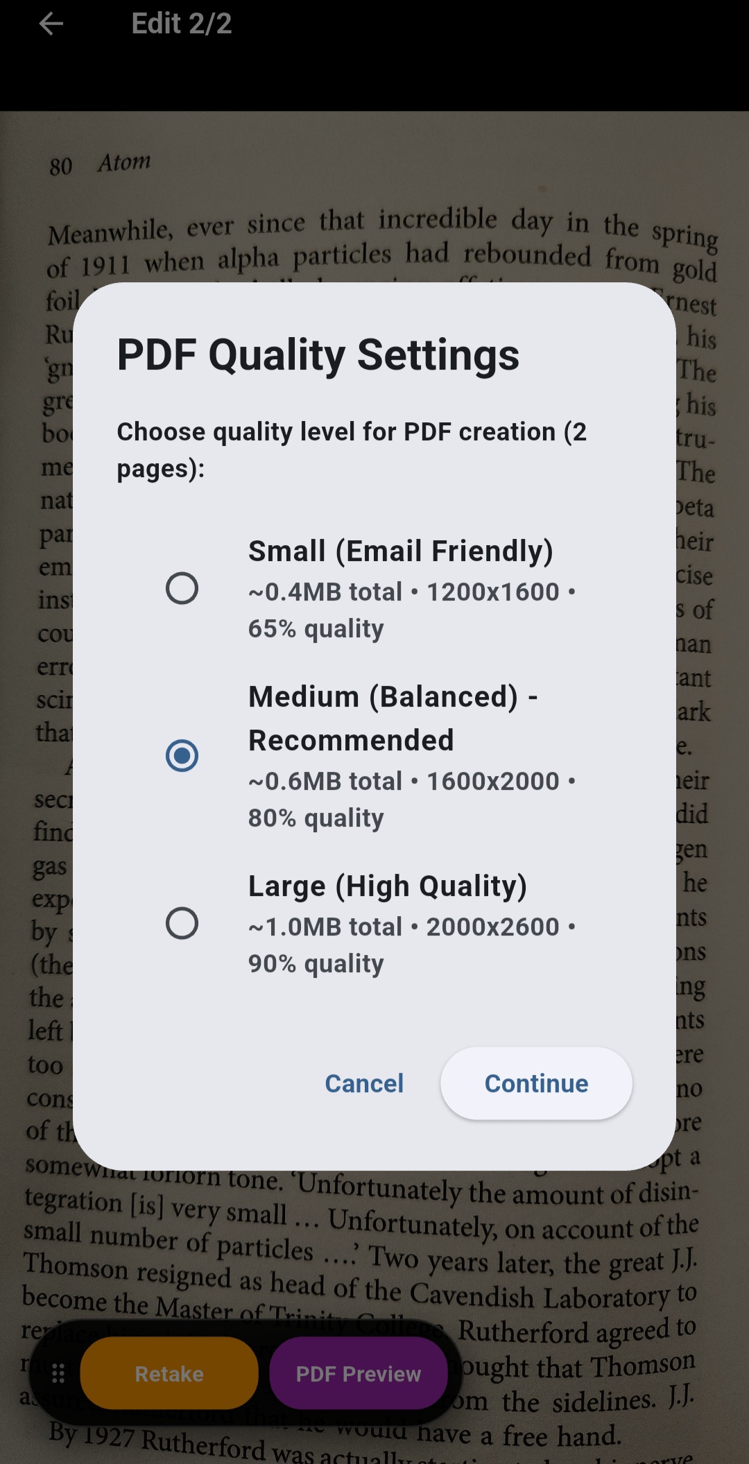Tap the ~0.4MB total 1200x1600 description
This screenshot has height=1464, width=749.
[412, 610]
